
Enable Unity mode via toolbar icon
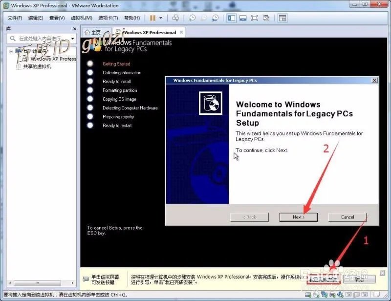(267, 18)
